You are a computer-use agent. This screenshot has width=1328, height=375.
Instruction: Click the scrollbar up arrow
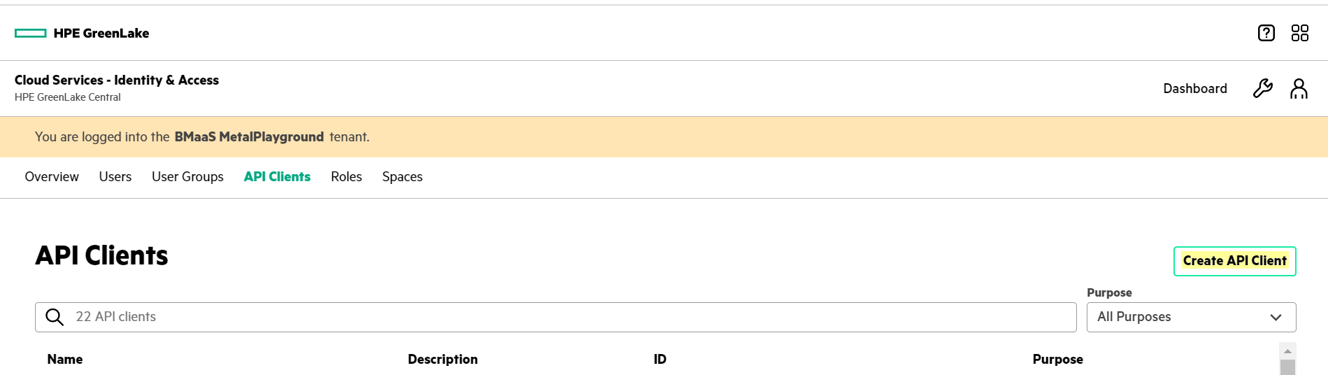pos(1287,351)
